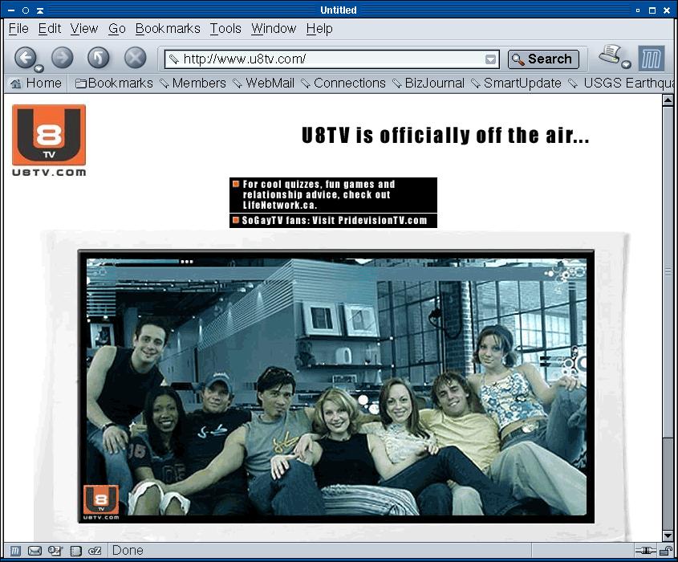This screenshot has width=678, height=562.
Task: Click the U8TV cast group photo
Action: (336, 386)
